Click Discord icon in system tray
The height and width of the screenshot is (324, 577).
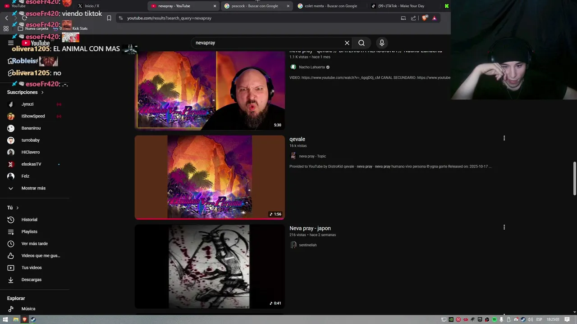click(x=516, y=319)
